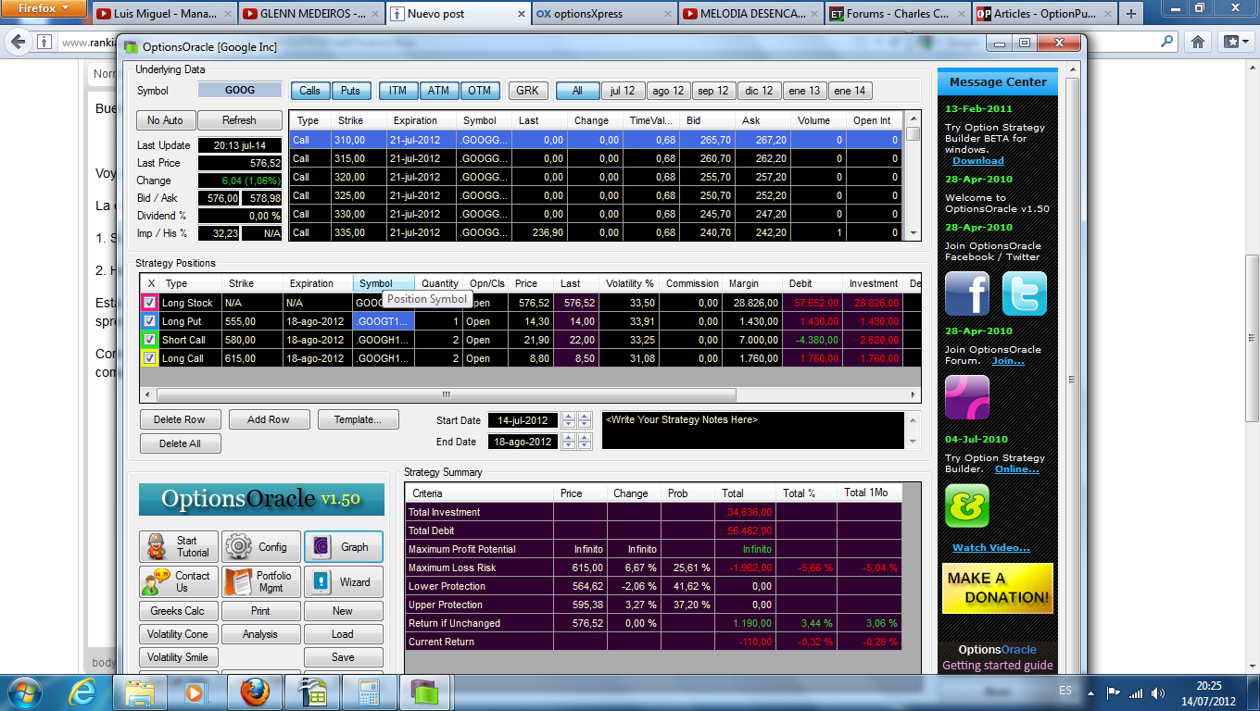Image resolution: width=1260 pixels, height=711 pixels.
Task: Toggle the ATM filter button
Action: (x=439, y=91)
